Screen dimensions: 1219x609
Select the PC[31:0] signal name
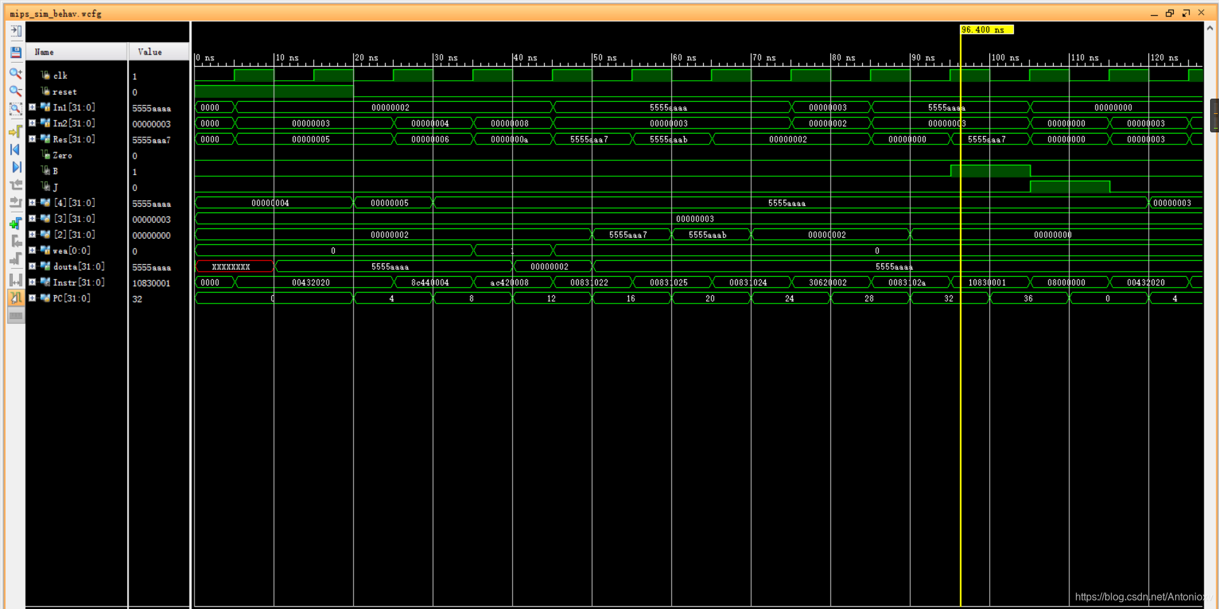(71, 298)
